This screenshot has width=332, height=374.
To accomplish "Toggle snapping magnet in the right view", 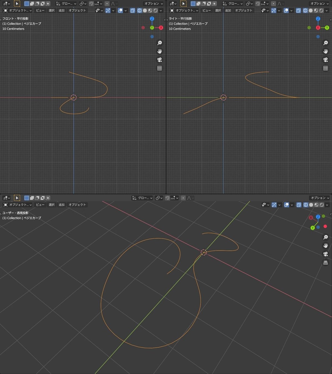I will [258, 4].
